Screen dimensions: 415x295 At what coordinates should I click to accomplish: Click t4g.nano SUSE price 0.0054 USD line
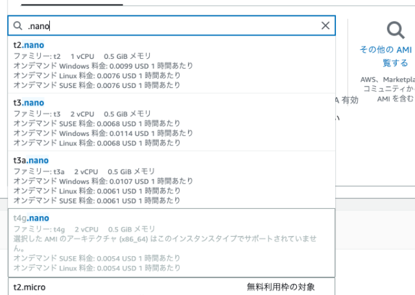pos(97,258)
